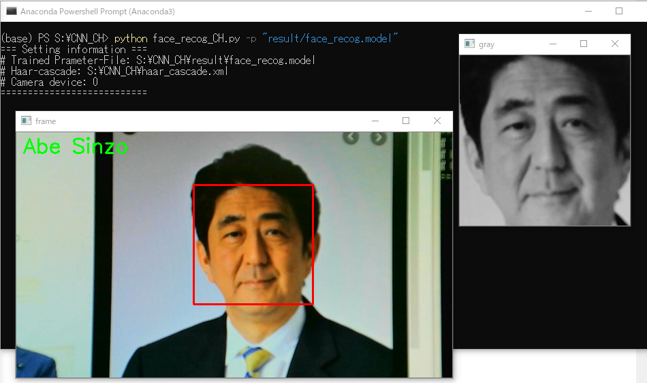
Task: Click the next arrow in the frame video
Action: (x=379, y=137)
